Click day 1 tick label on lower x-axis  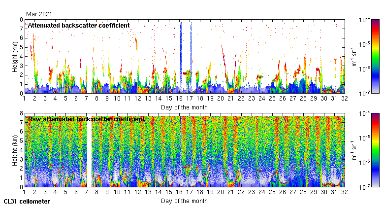25,192
